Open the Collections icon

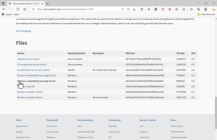pyautogui.click(x=198, y=9)
